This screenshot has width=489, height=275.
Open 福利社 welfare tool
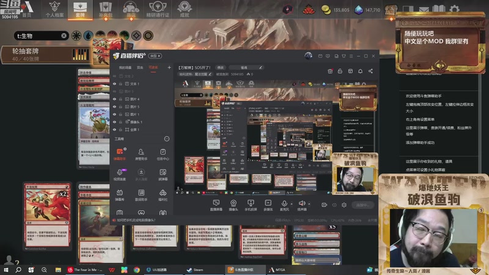[x=163, y=195]
